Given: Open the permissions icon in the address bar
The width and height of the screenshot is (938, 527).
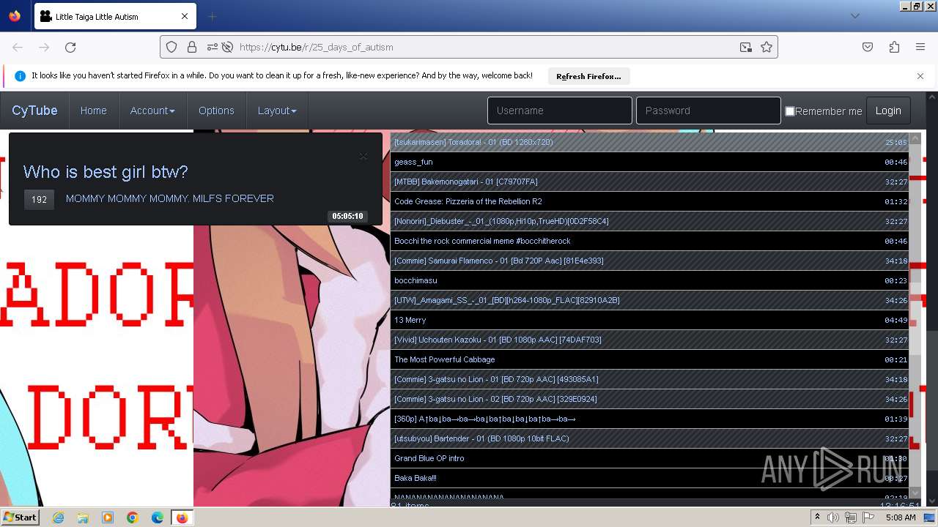Looking at the screenshot, I should (212, 47).
